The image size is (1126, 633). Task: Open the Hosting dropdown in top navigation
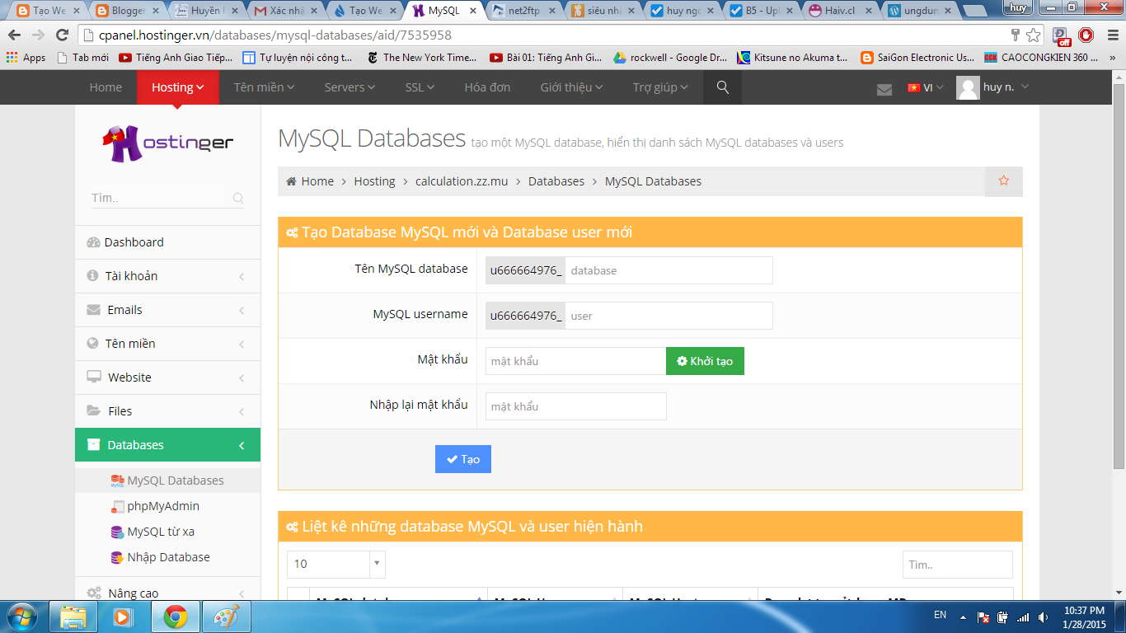point(178,87)
